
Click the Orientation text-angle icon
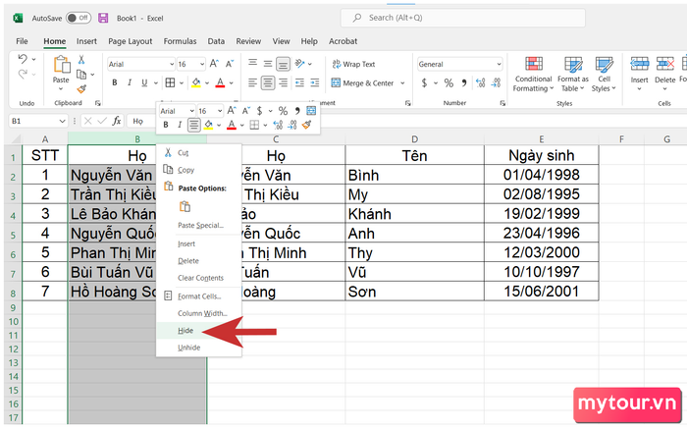pos(300,64)
